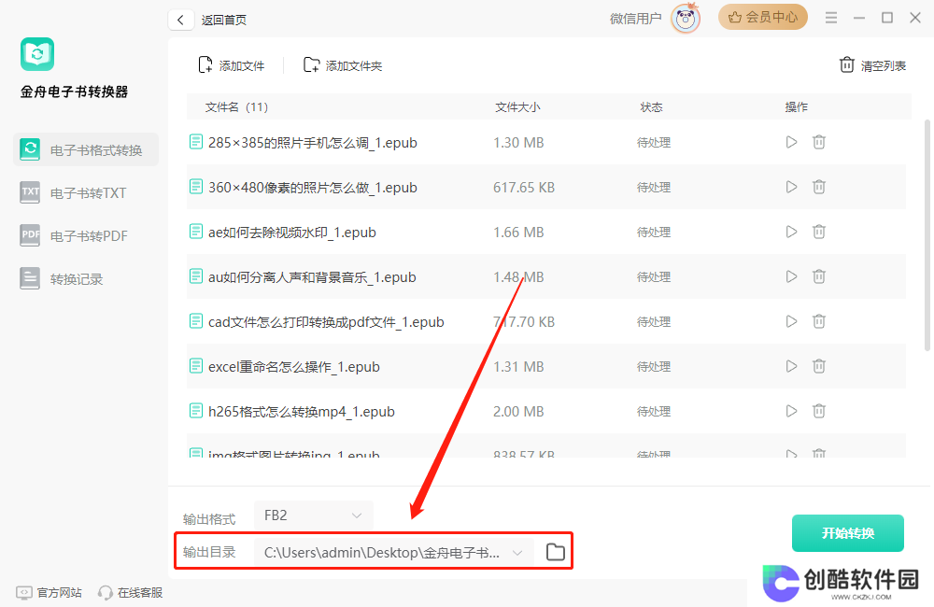Start converting excel重命名怎么操作_1.epub

tap(791, 366)
